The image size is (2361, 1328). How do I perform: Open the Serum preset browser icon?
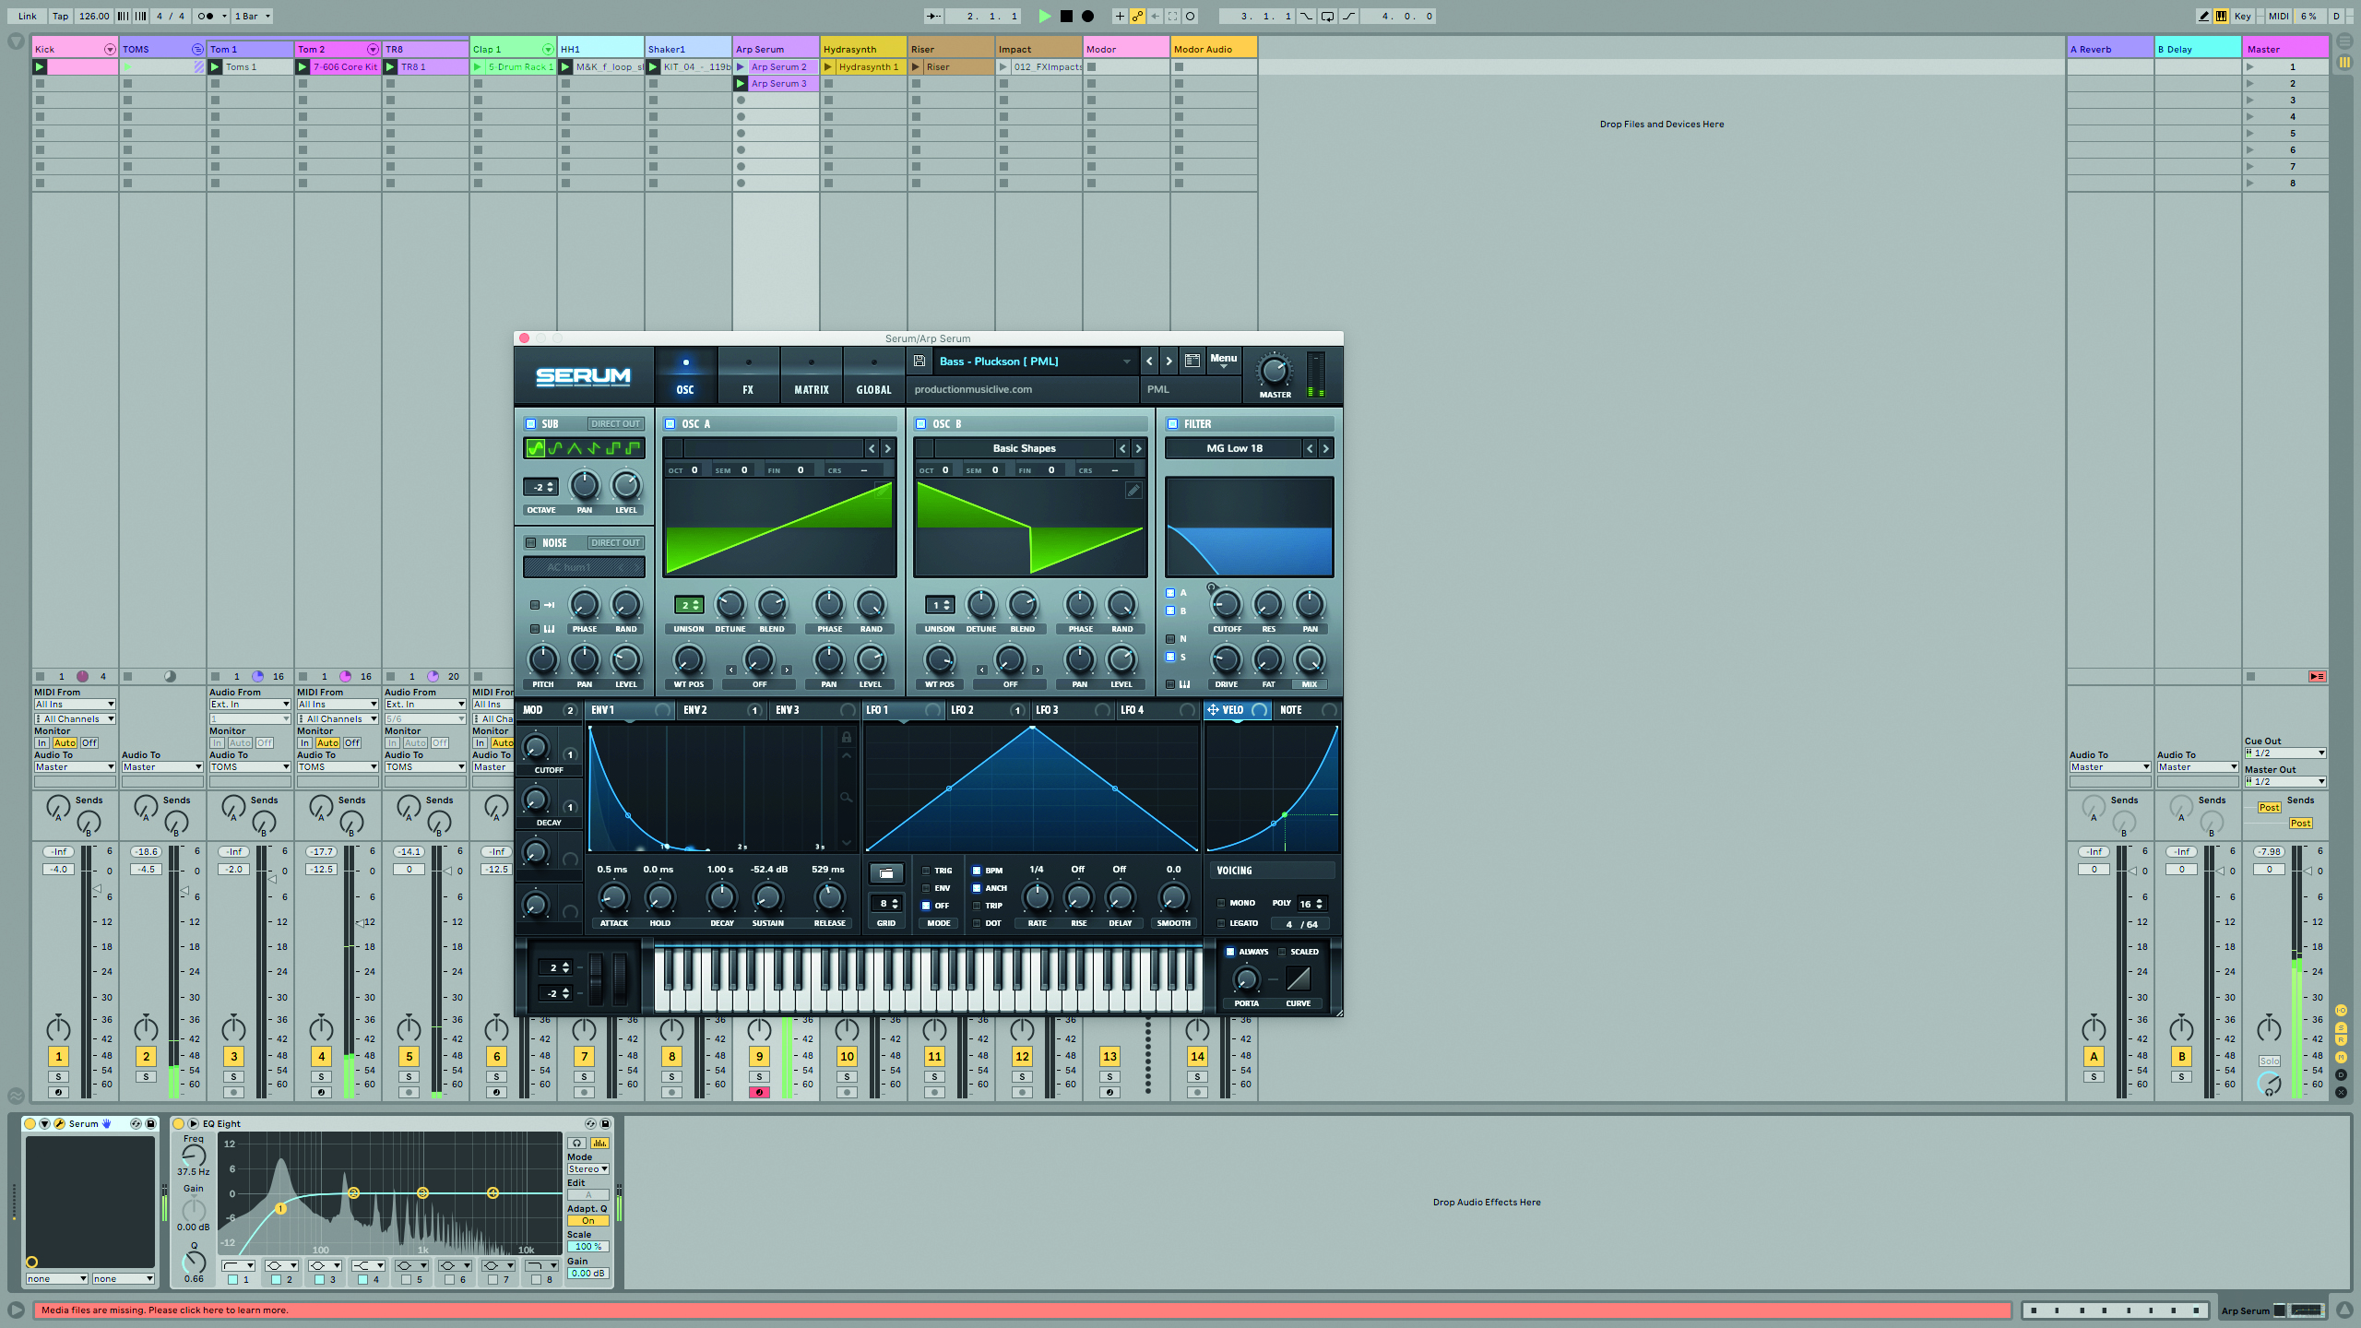(x=1192, y=361)
